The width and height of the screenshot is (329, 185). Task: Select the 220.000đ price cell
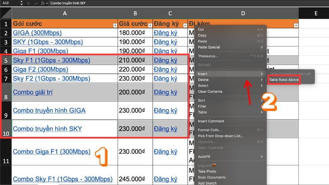click(135, 69)
